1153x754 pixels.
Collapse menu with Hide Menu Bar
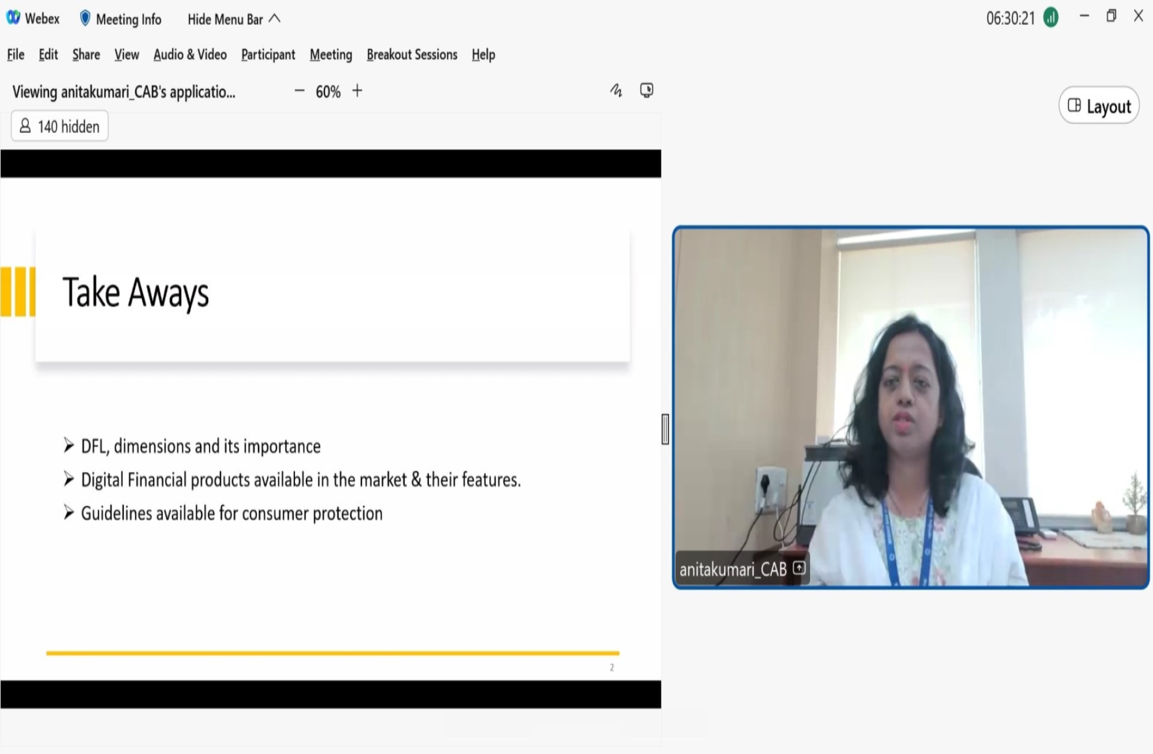point(233,19)
